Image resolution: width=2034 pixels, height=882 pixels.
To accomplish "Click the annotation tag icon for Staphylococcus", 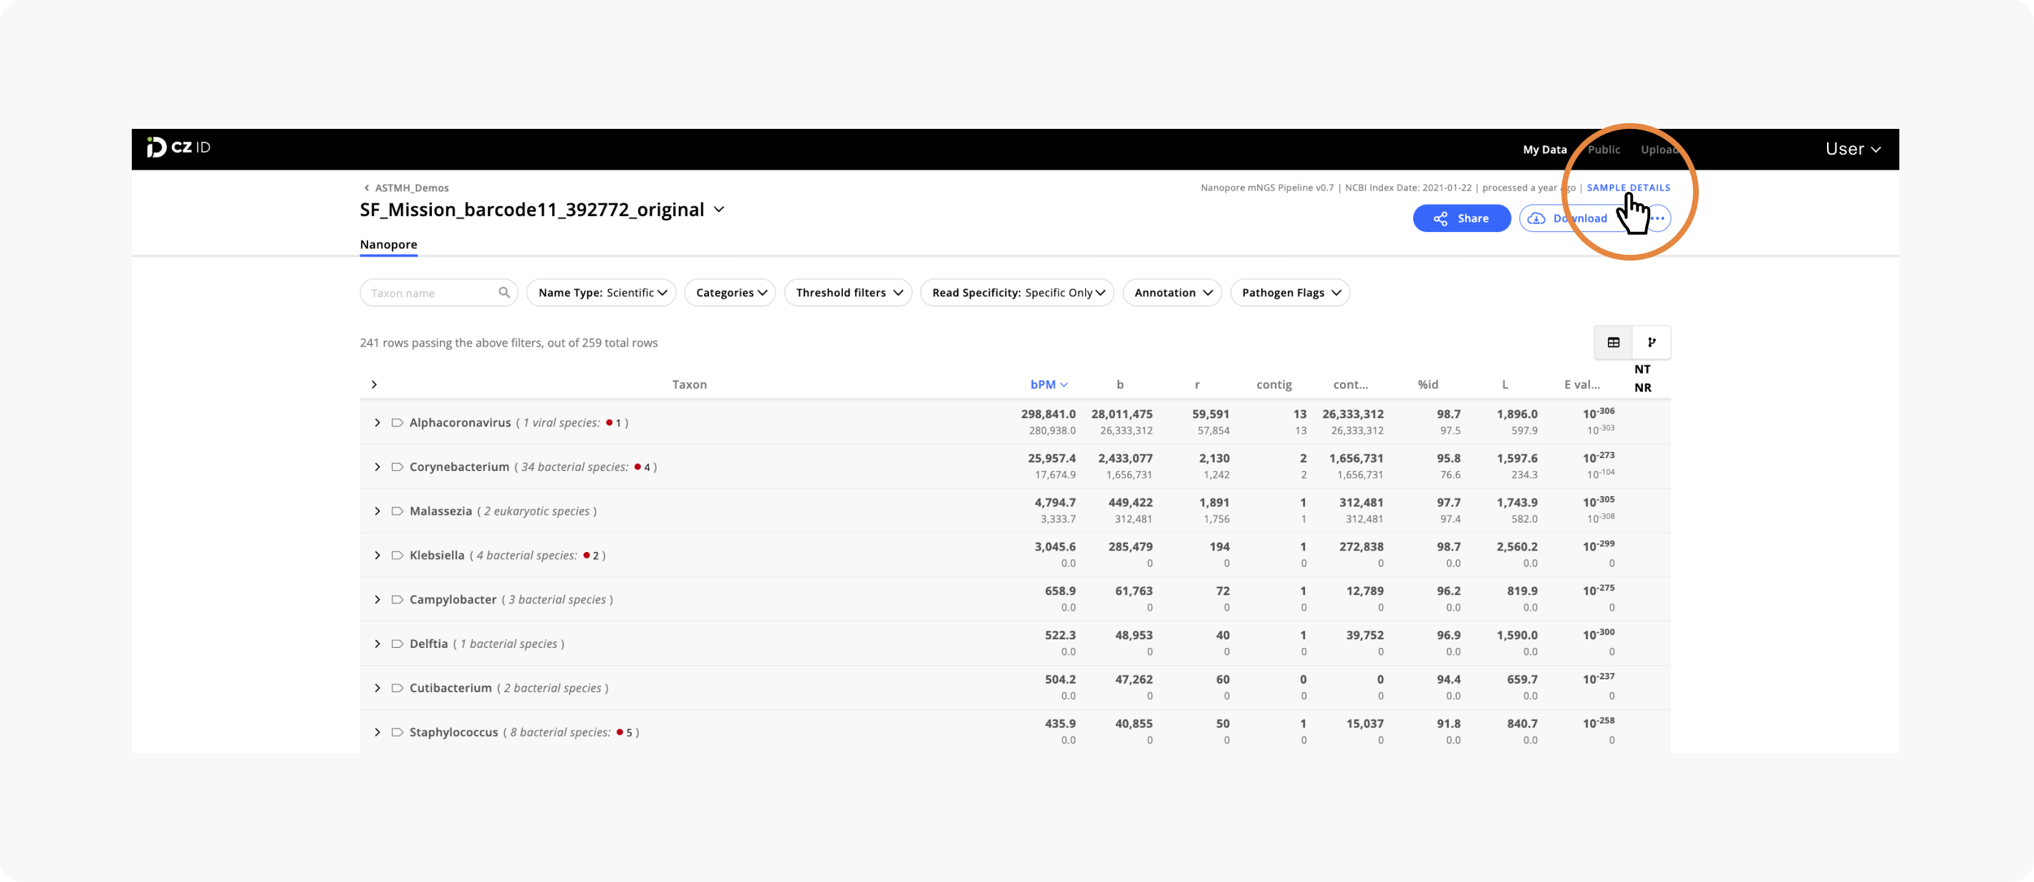I will point(397,732).
